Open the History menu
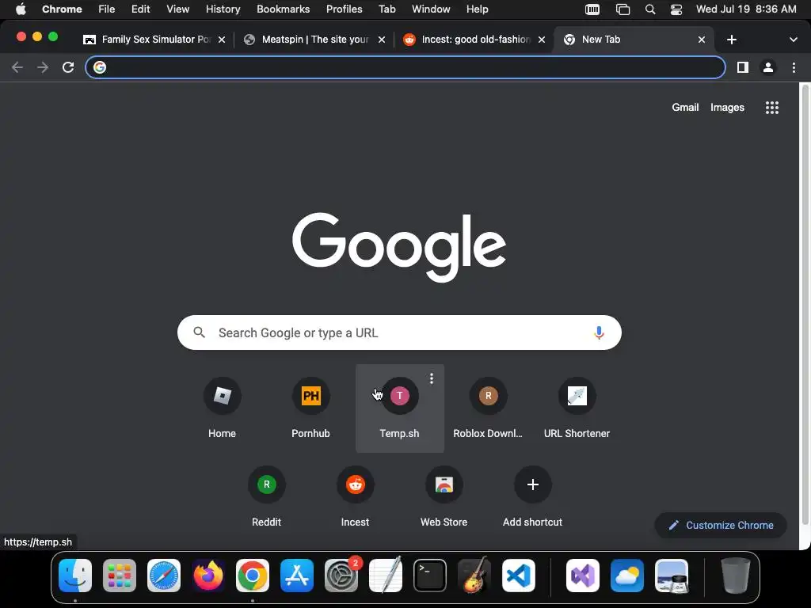The height and width of the screenshot is (608, 811). [x=223, y=9]
